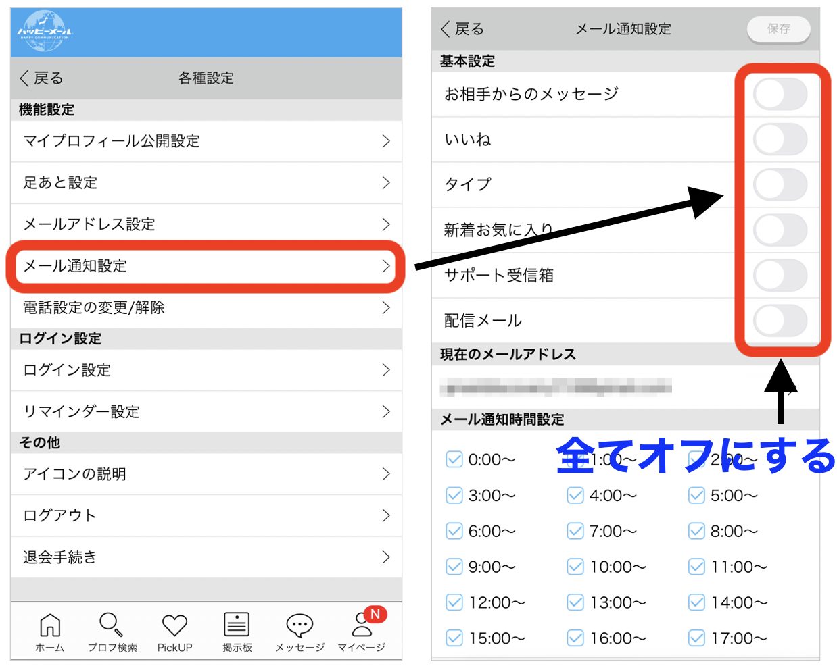Screen dimensions: 837x670
Task: Turn off the いいね notification switch
Action: click(x=780, y=140)
